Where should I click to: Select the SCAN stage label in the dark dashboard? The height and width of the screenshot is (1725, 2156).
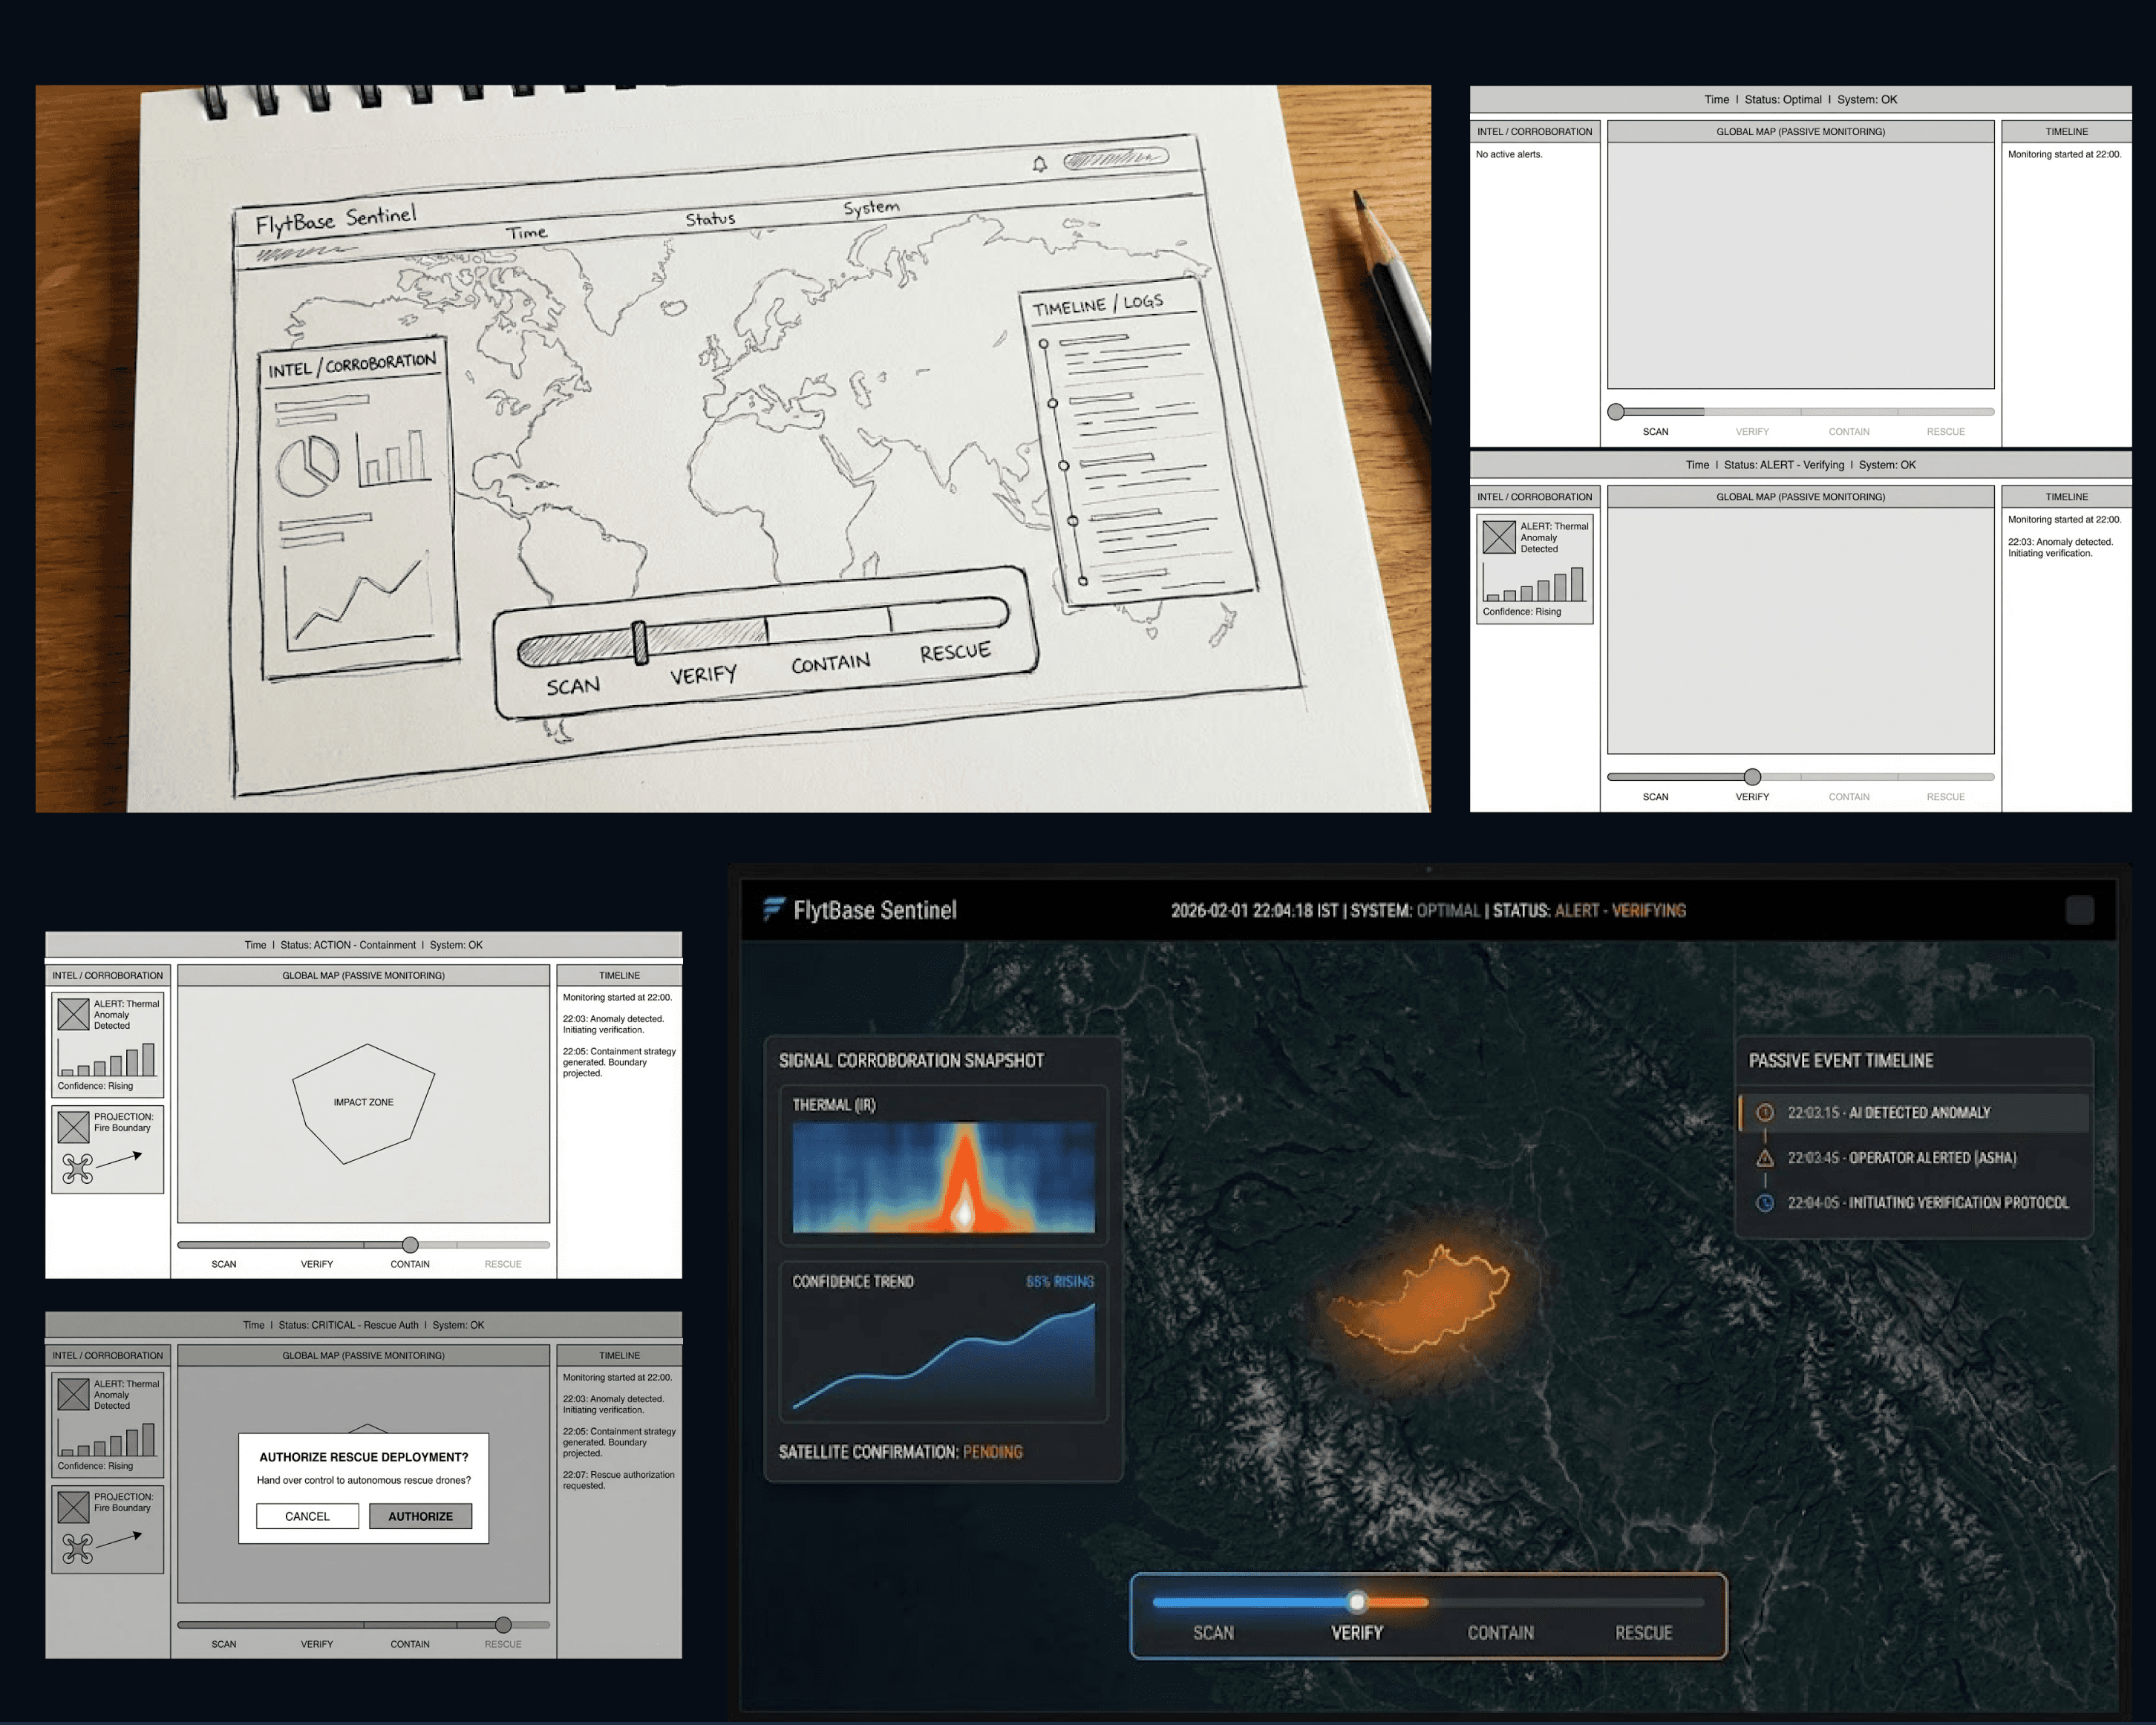(x=1213, y=1632)
